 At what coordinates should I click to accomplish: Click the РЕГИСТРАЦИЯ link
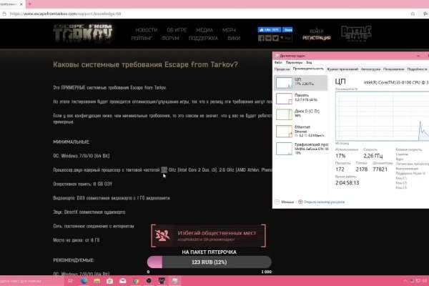click(317, 38)
